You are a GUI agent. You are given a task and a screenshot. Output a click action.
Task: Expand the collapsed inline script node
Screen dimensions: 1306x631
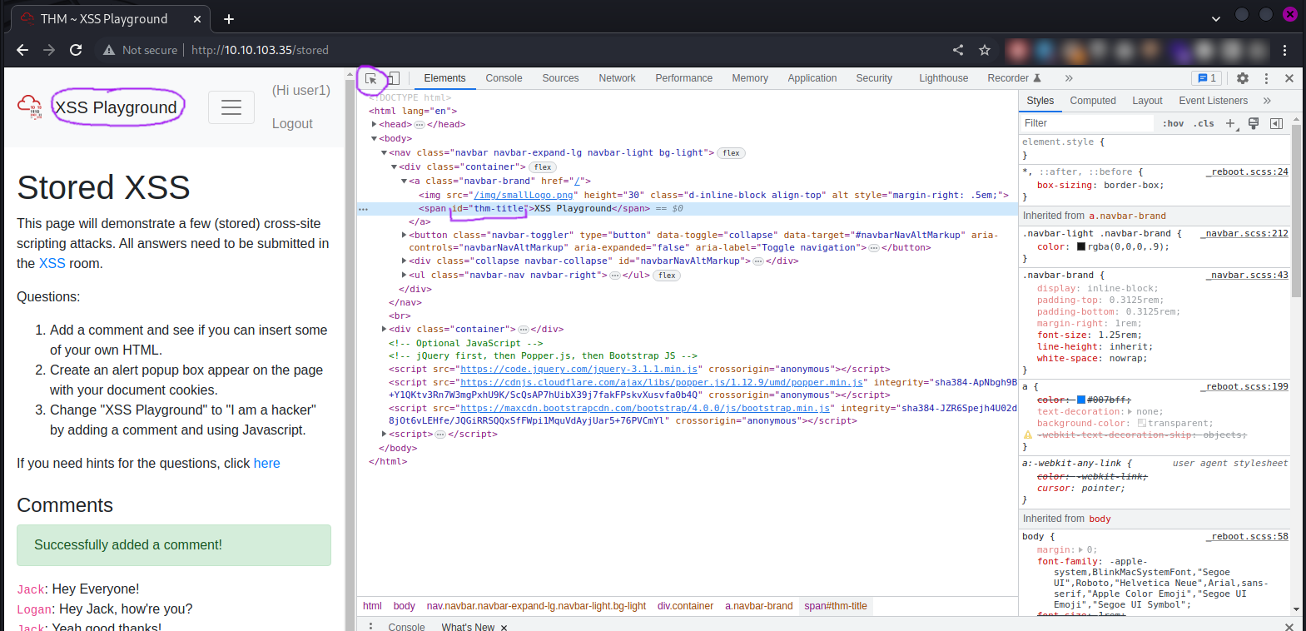coord(384,435)
